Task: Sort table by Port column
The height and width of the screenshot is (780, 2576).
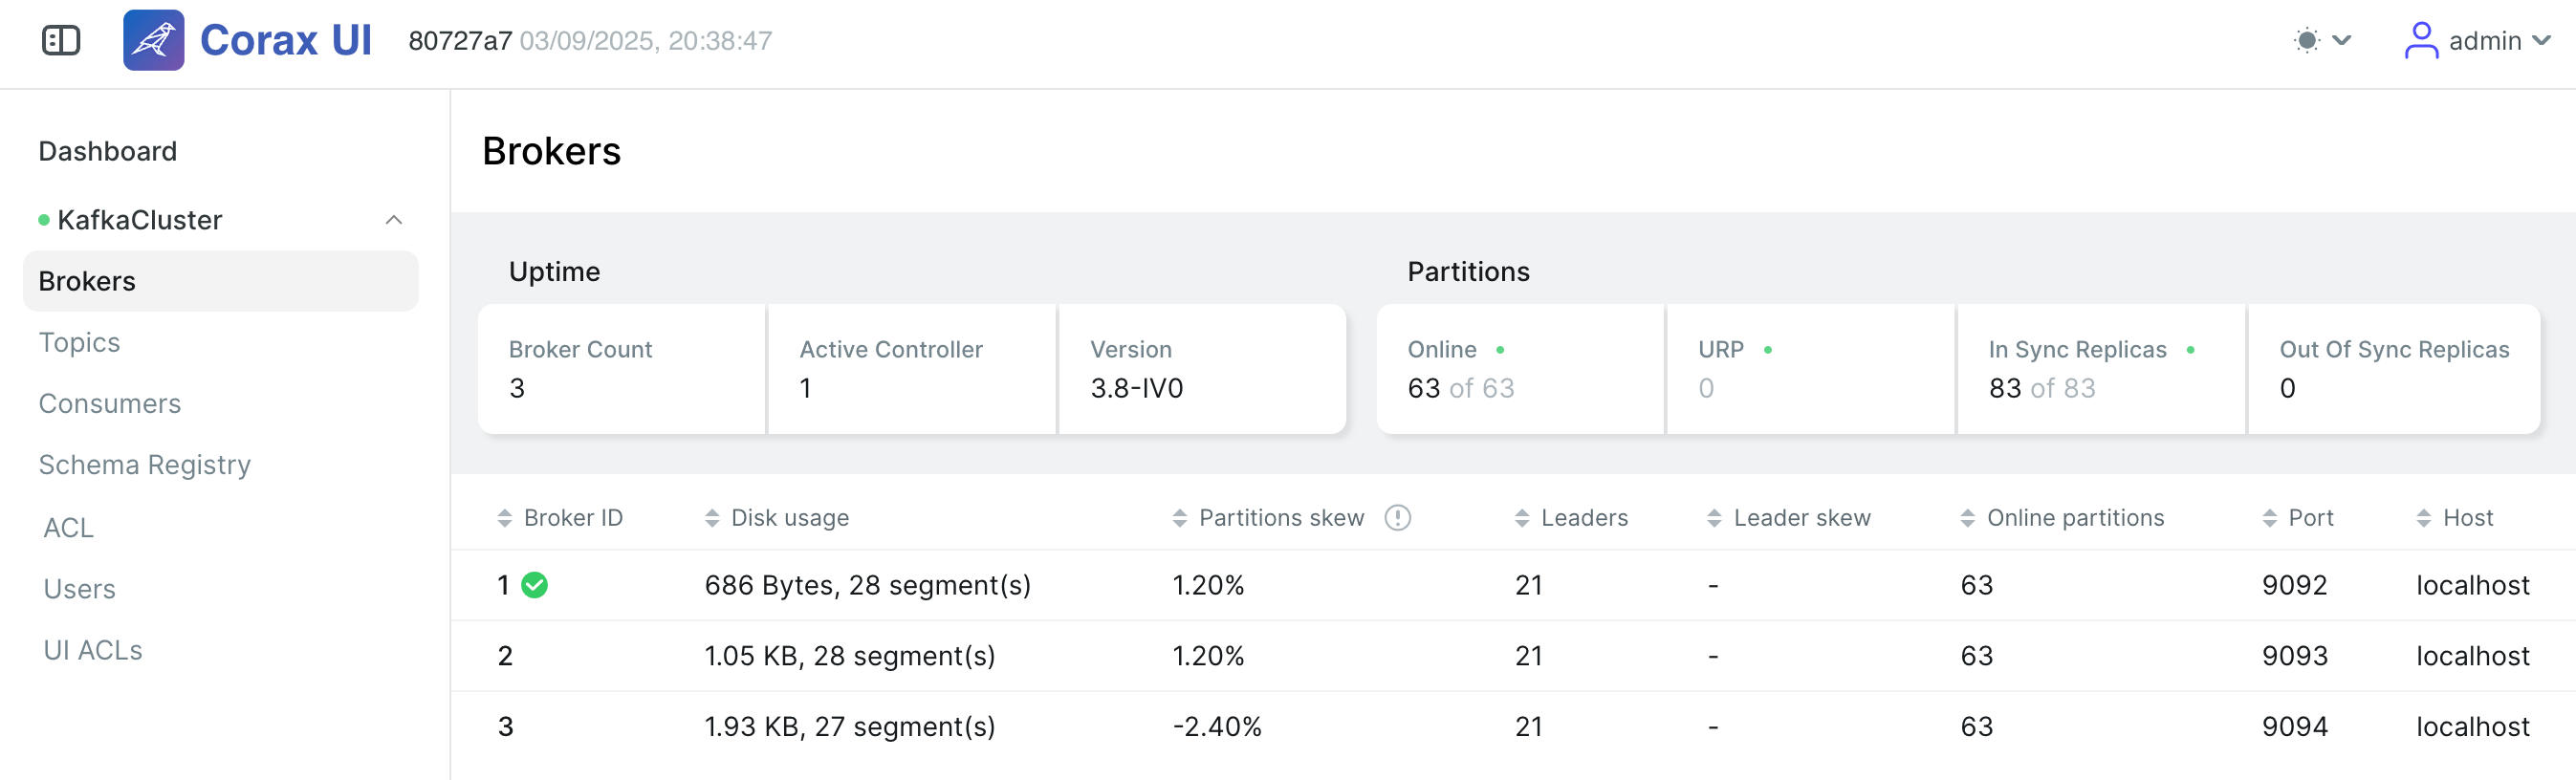Action: (2297, 518)
